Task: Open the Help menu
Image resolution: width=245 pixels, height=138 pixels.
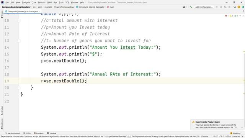Action: 82,2
